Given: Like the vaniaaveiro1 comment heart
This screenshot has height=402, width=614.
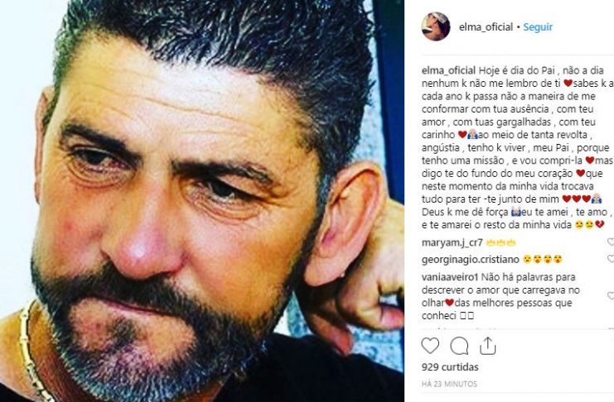Looking at the screenshot, I should pos(611,296).
